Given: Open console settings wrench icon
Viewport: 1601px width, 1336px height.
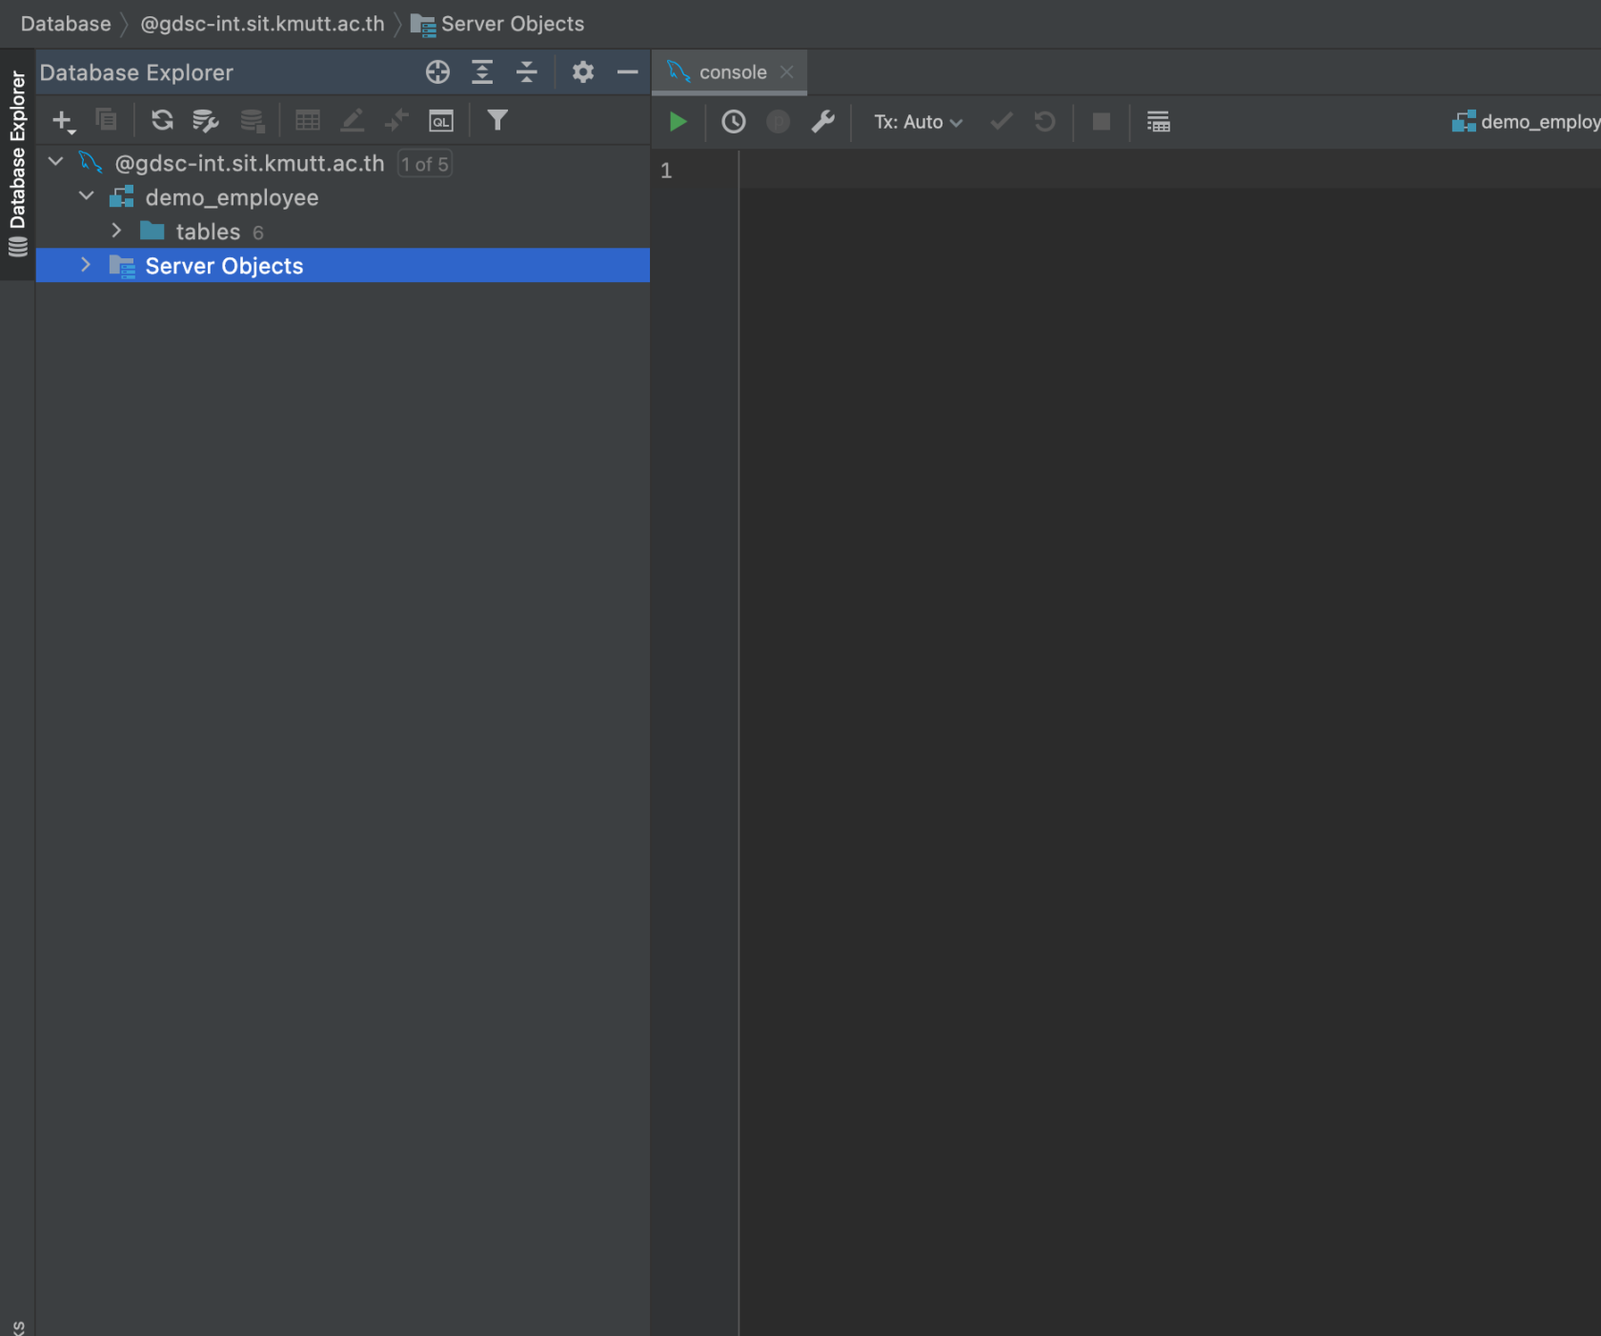Looking at the screenshot, I should [822, 122].
